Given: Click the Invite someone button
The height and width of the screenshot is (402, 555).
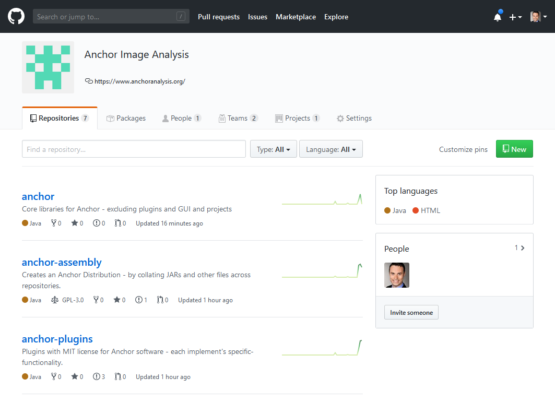Looking at the screenshot, I should coord(411,313).
